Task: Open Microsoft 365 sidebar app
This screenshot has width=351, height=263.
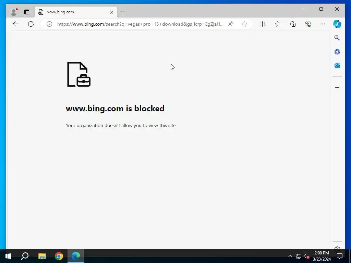Action: coord(337,52)
